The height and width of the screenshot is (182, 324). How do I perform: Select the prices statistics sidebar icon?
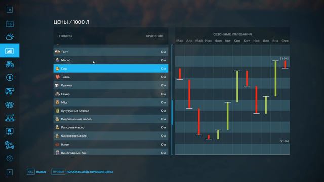click(10, 51)
